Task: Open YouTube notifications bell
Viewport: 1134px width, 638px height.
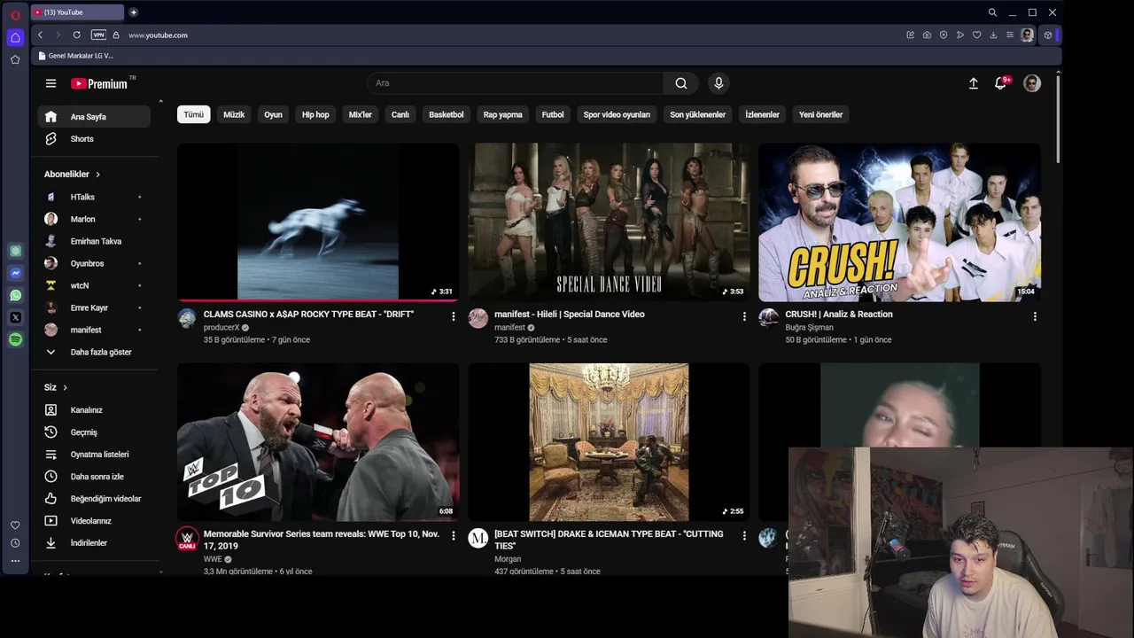Action: click(x=1001, y=83)
